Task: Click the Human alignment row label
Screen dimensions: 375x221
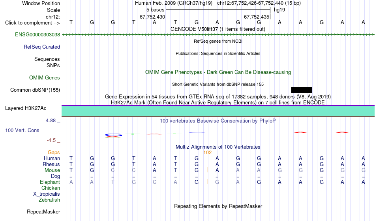Action: pyautogui.click(x=52, y=159)
